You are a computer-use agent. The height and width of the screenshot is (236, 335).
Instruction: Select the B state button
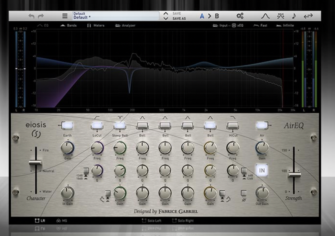pos(217,16)
